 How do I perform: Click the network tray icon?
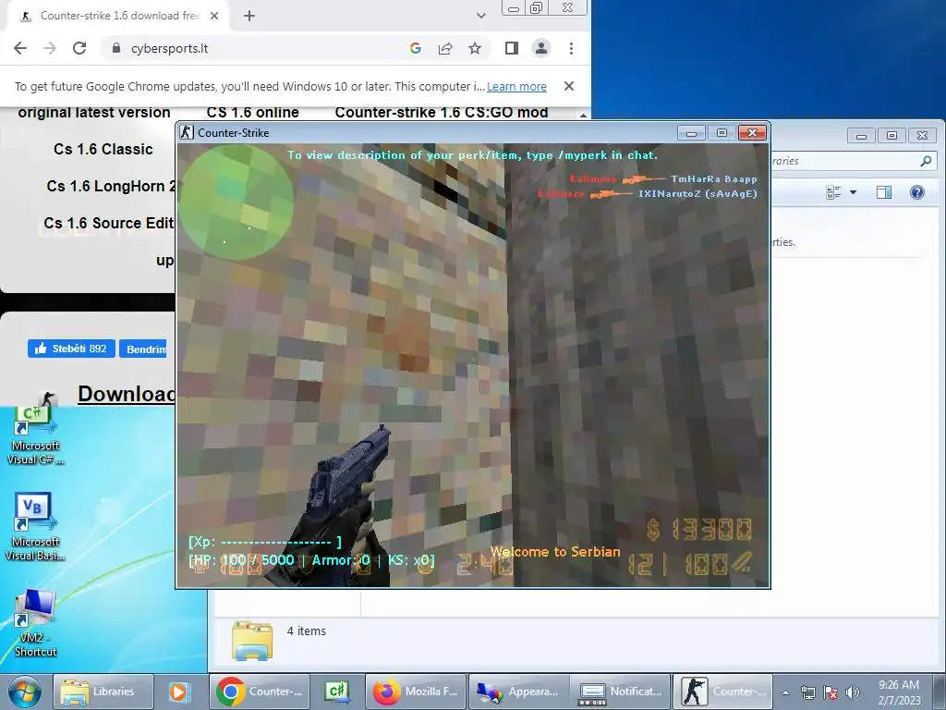[x=807, y=692]
